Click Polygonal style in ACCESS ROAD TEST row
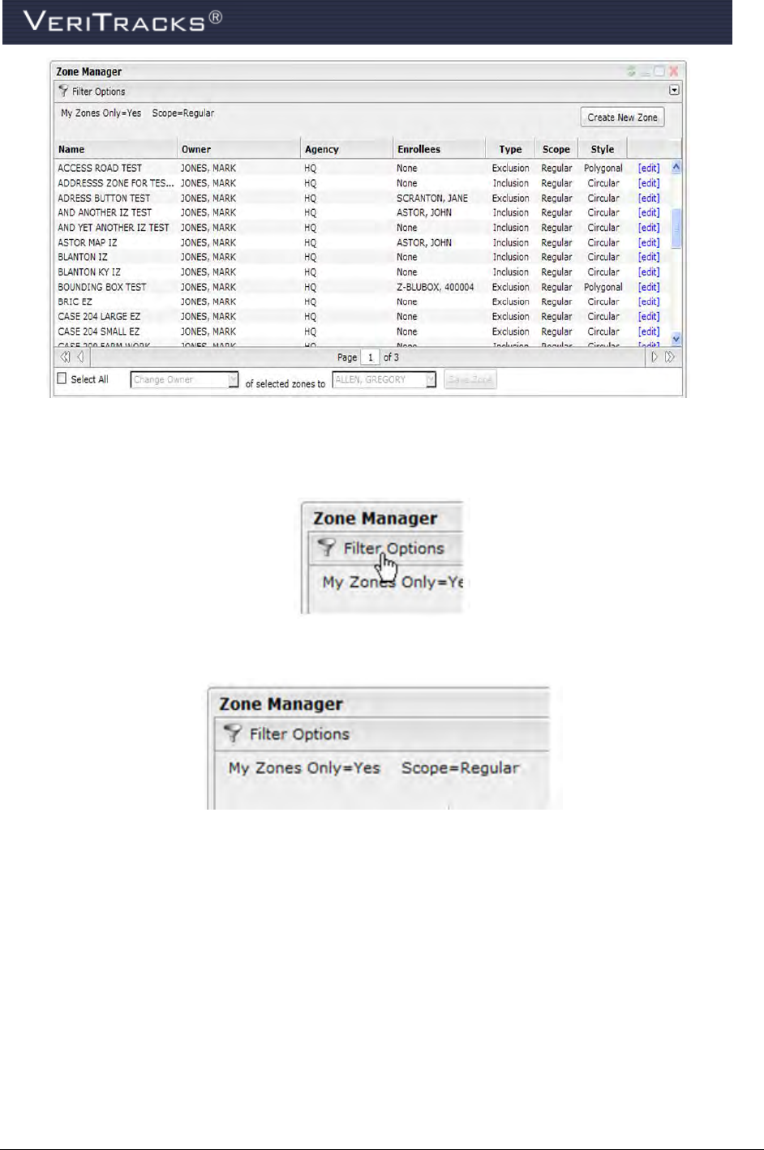 coord(603,169)
